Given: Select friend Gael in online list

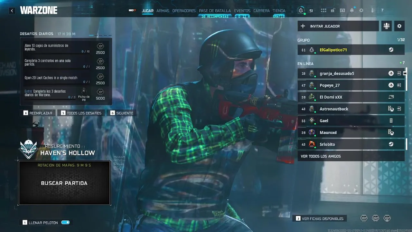Looking at the screenshot, I should [x=351, y=121].
